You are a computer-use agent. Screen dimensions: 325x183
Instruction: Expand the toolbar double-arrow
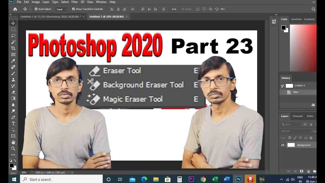point(11,15)
